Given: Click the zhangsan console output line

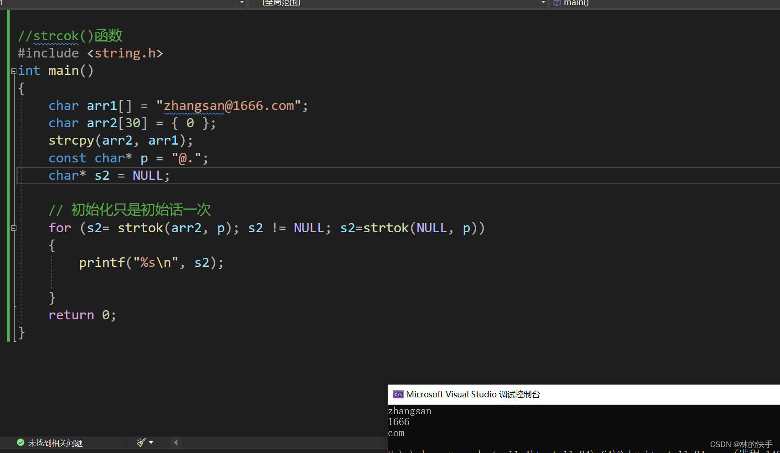Looking at the screenshot, I should coord(410,411).
